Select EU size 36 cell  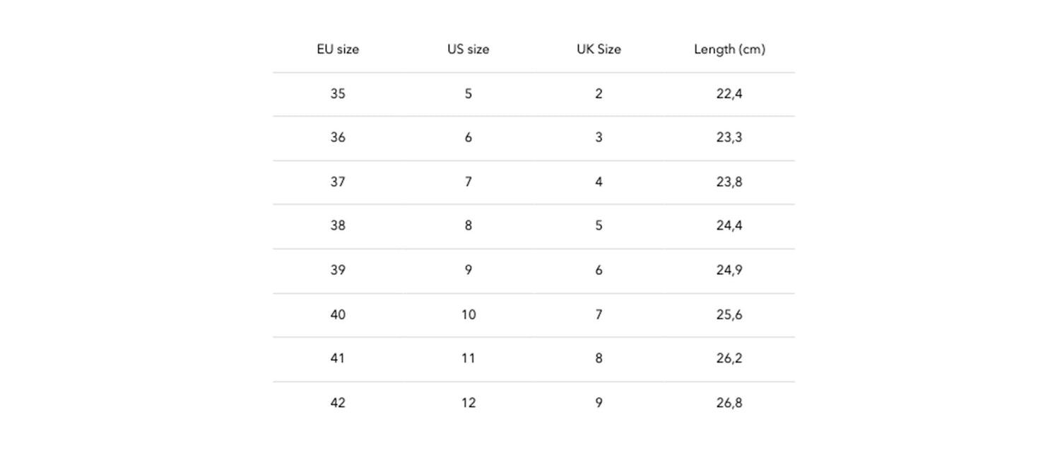[338, 137]
